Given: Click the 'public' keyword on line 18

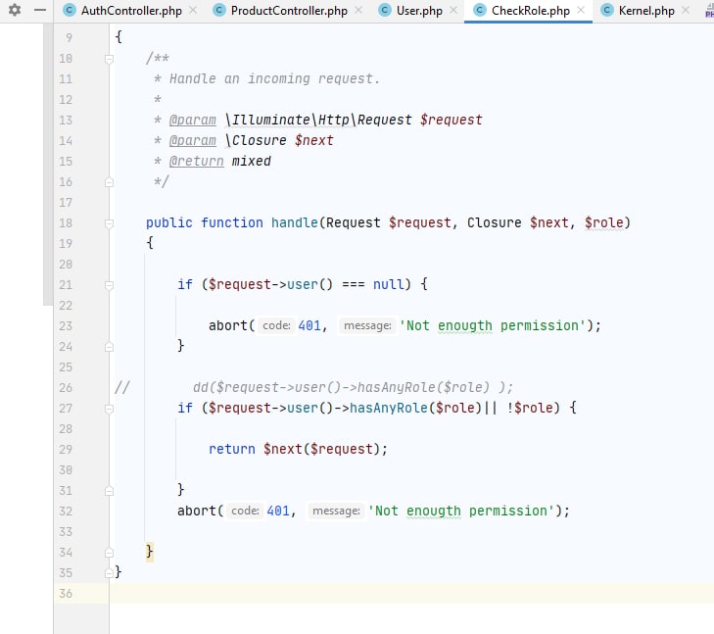Looking at the screenshot, I should (x=168, y=222).
